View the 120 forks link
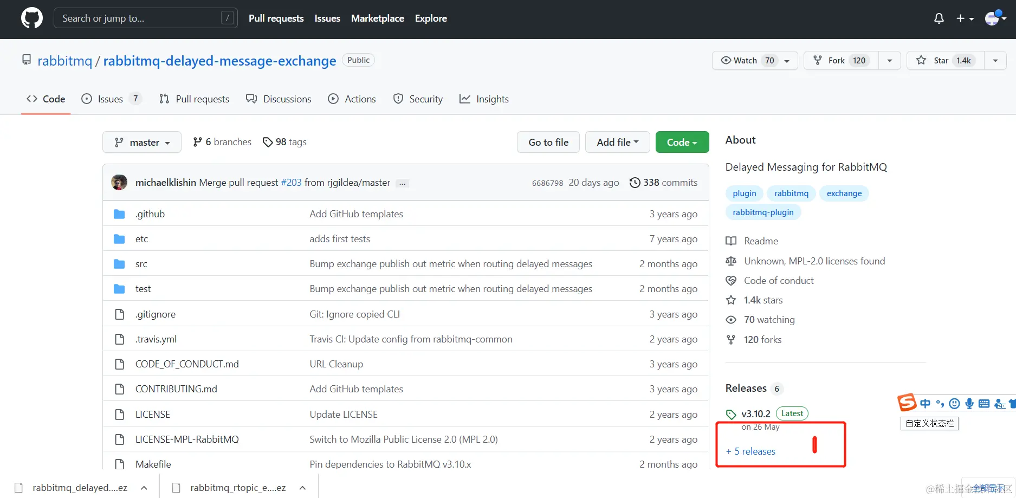The height and width of the screenshot is (498, 1016). click(x=754, y=340)
